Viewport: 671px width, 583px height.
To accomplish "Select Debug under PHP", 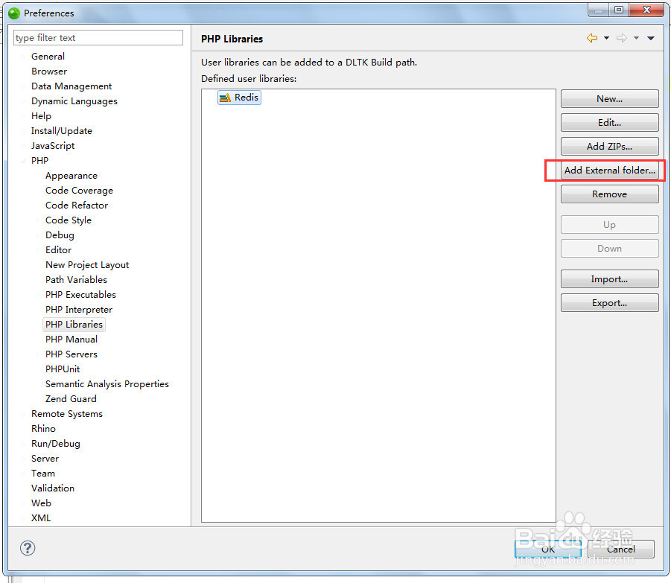I will [60, 235].
